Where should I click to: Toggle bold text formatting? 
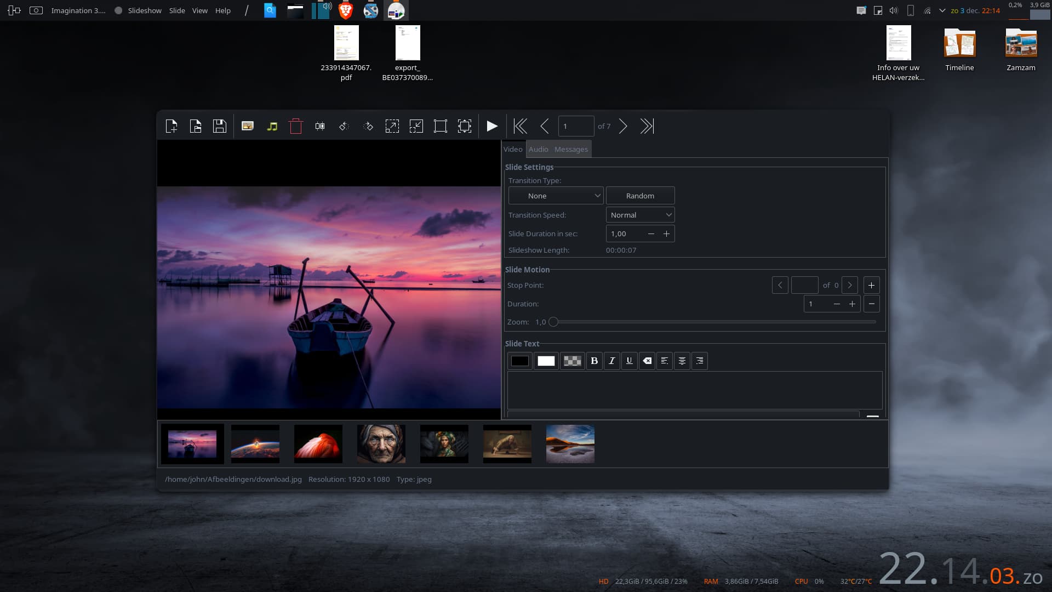[x=594, y=361]
